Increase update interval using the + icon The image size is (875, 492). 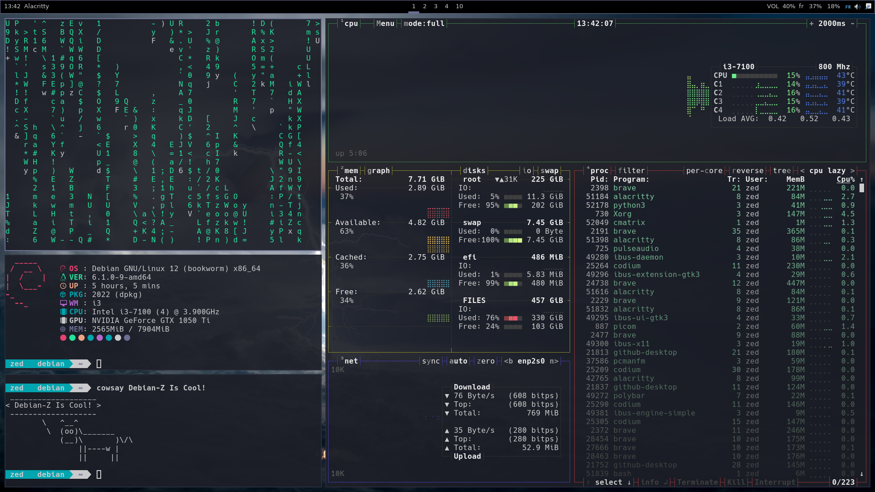(x=812, y=23)
